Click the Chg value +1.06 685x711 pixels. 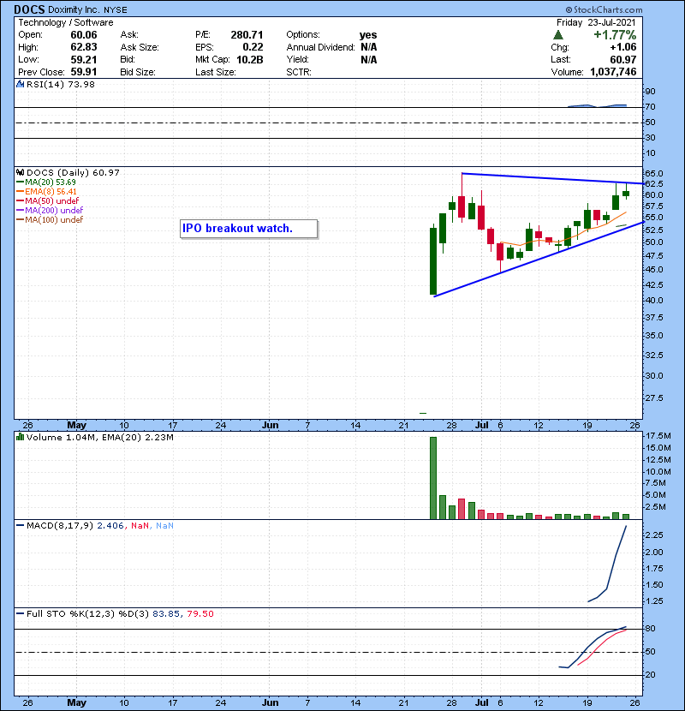[622, 47]
